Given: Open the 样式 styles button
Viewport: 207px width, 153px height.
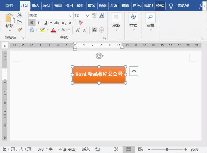Looking at the screenshot, I should coord(133,22).
